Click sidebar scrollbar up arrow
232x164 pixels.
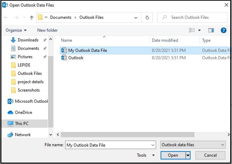pos(51,39)
